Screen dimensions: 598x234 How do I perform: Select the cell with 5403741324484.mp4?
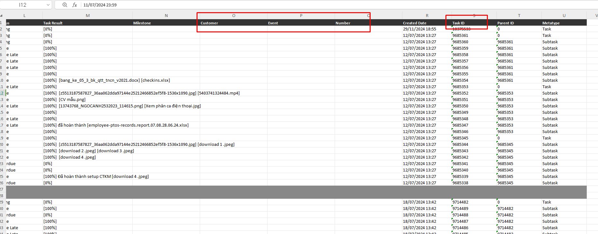(88, 93)
